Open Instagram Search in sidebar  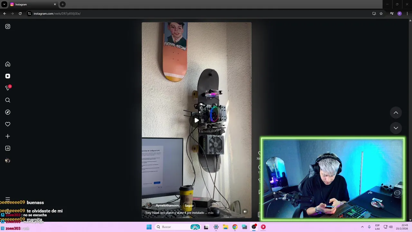click(8, 100)
